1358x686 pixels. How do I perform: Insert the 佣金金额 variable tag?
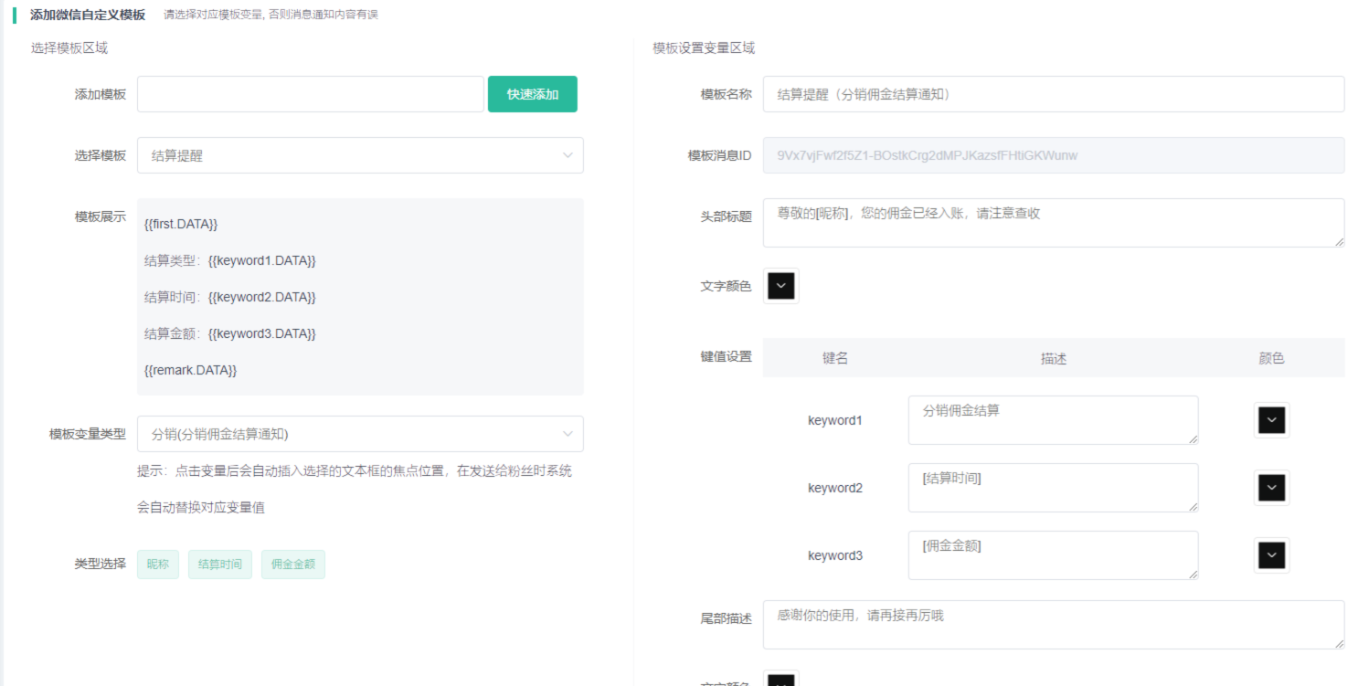[292, 565]
